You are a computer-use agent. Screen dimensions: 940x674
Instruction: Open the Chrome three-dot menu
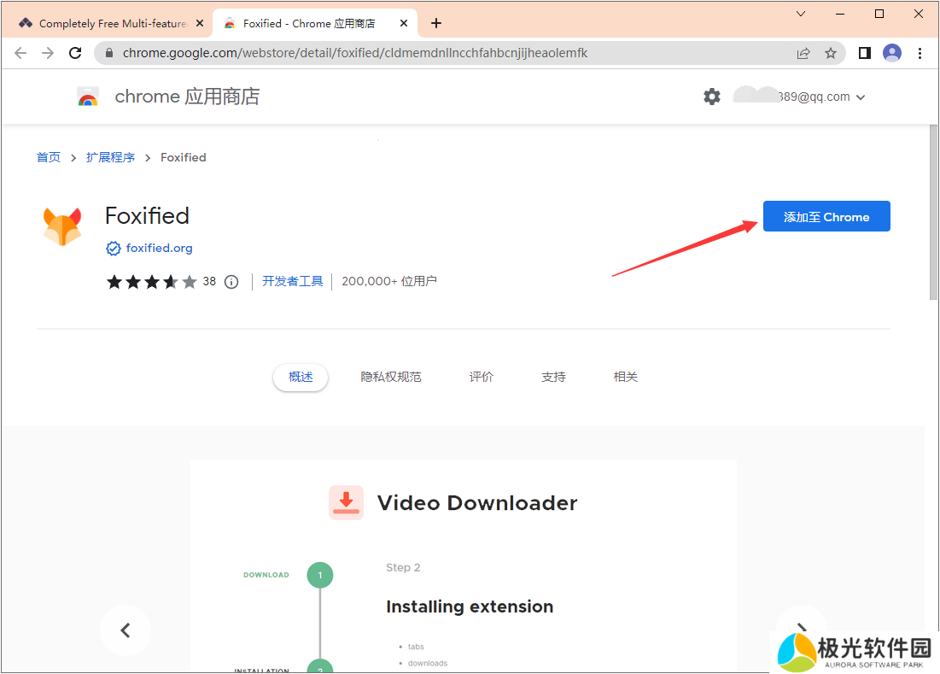coord(920,53)
